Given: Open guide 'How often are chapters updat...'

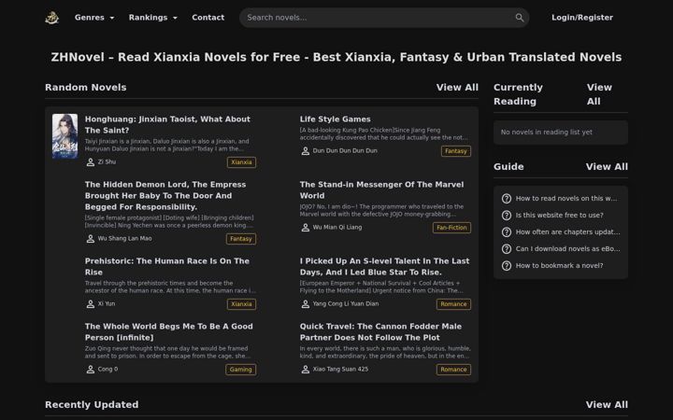Looking at the screenshot, I should (567, 231).
